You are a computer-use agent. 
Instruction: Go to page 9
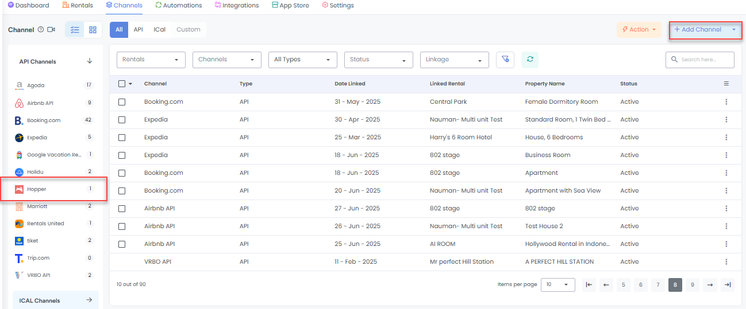click(x=693, y=285)
